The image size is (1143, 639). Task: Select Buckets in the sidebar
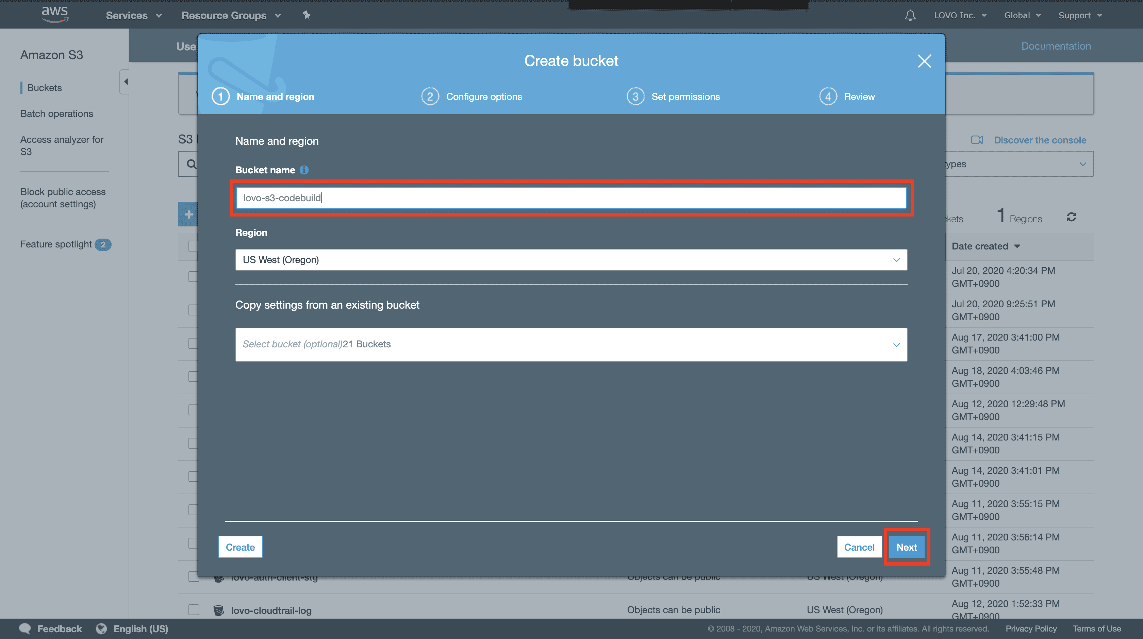coord(44,88)
